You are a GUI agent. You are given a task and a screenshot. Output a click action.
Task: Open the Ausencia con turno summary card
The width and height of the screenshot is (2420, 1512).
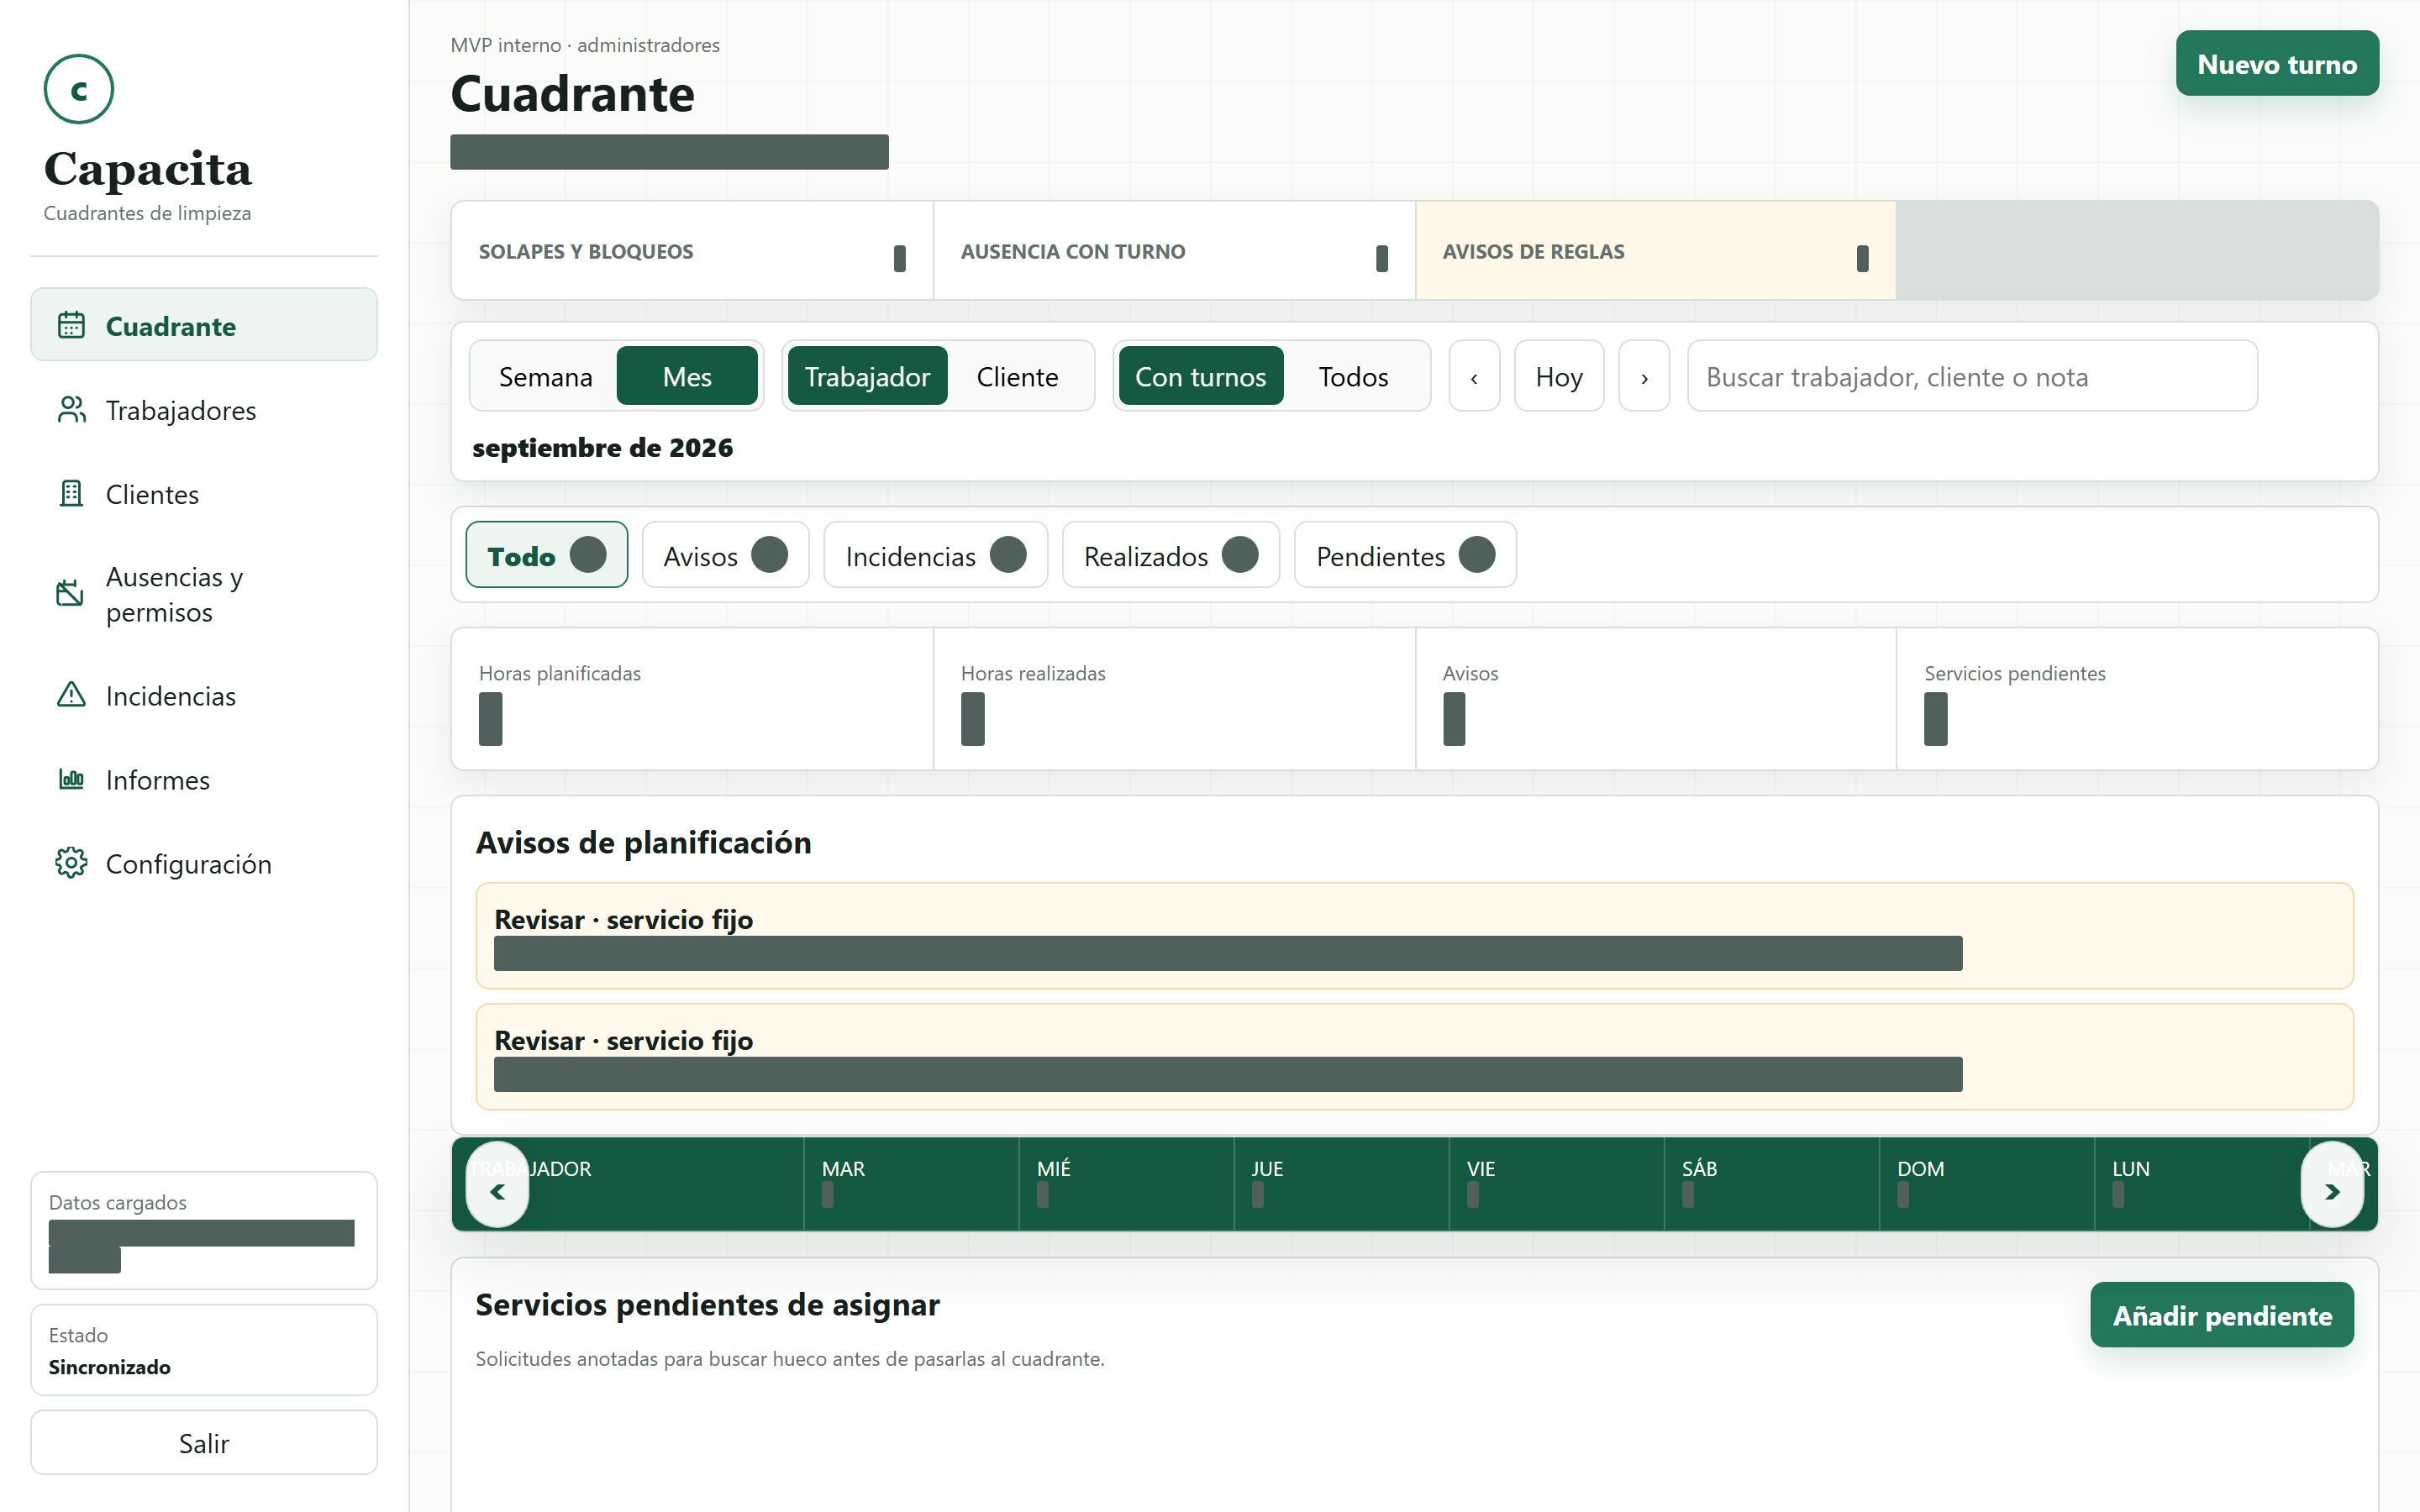(1174, 251)
